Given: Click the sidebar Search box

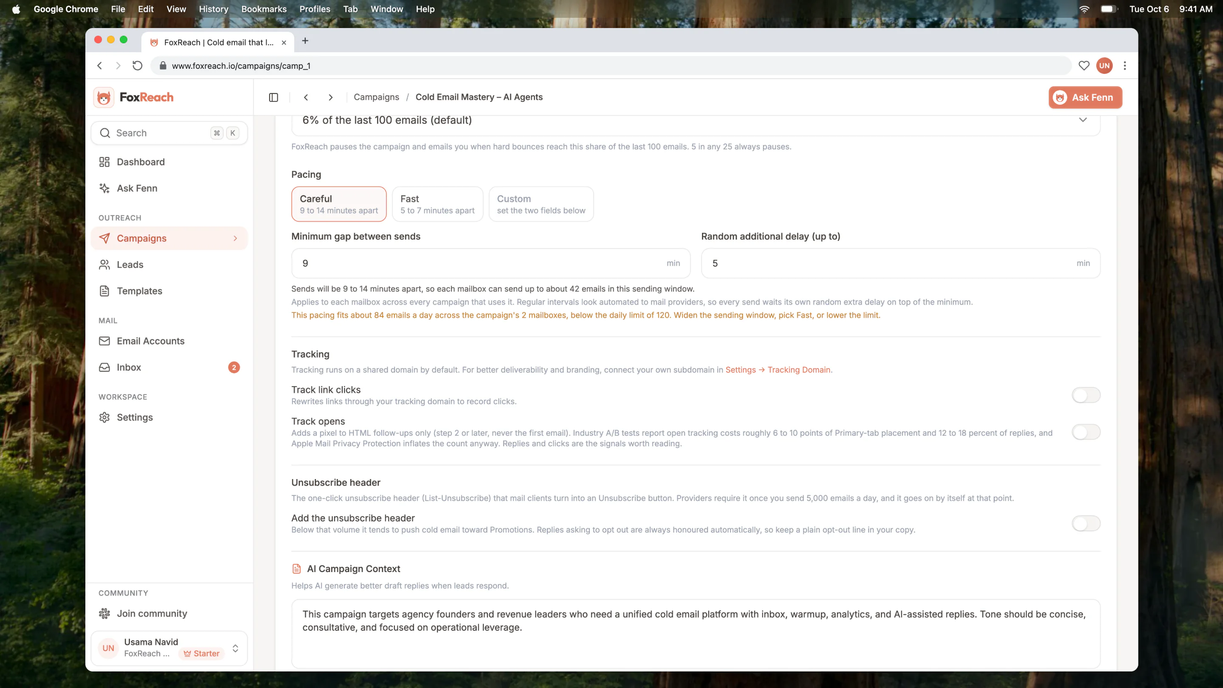Looking at the screenshot, I should point(169,133).
